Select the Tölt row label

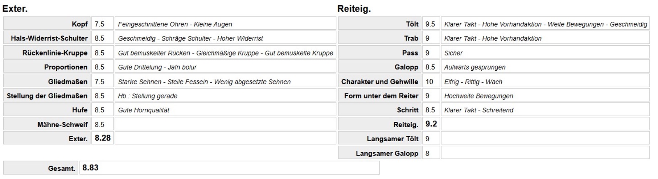(x=412, y=24)
